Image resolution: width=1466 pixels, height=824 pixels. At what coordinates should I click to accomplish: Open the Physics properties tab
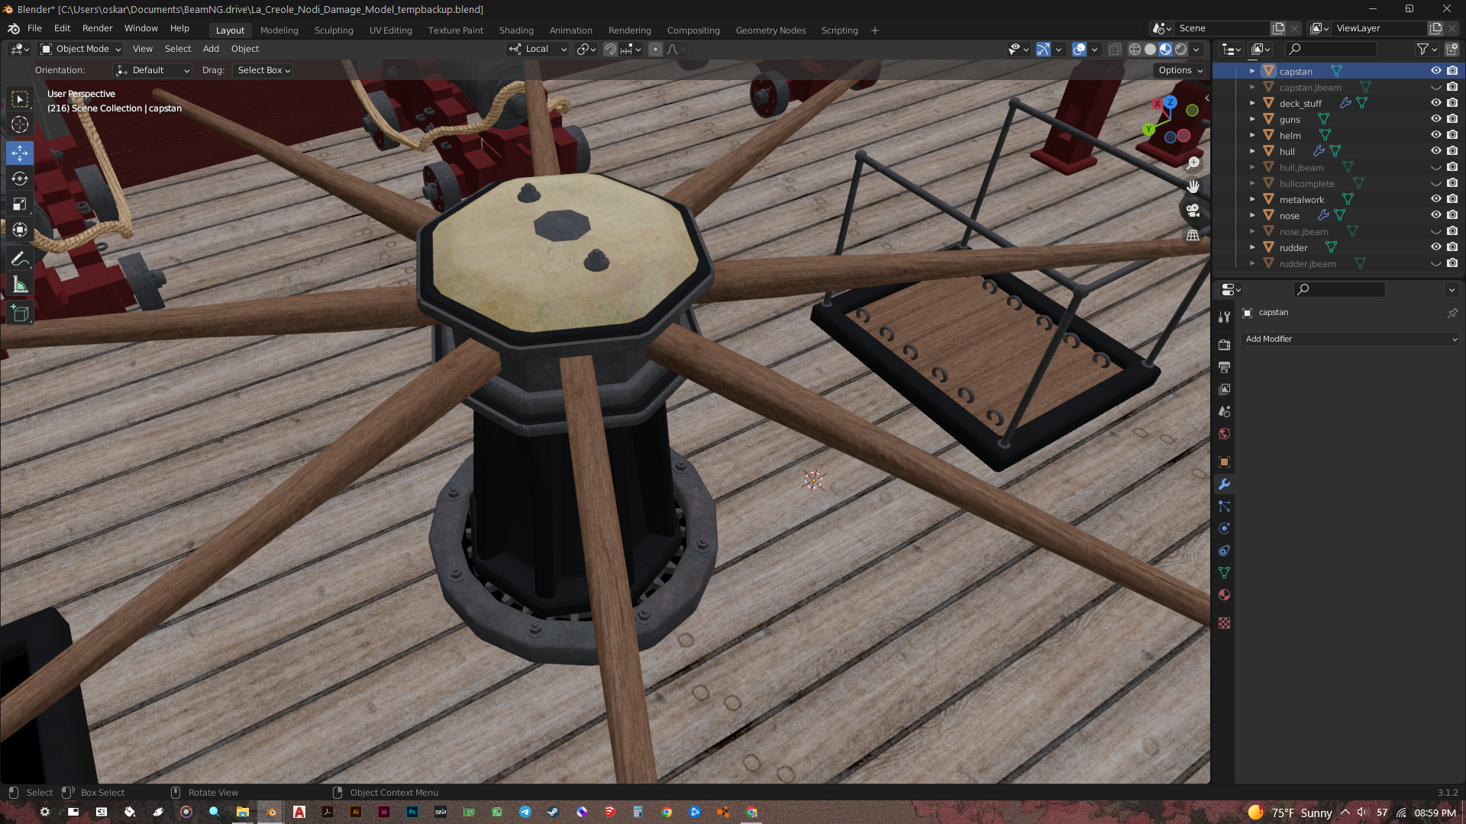coord(1224,528)
